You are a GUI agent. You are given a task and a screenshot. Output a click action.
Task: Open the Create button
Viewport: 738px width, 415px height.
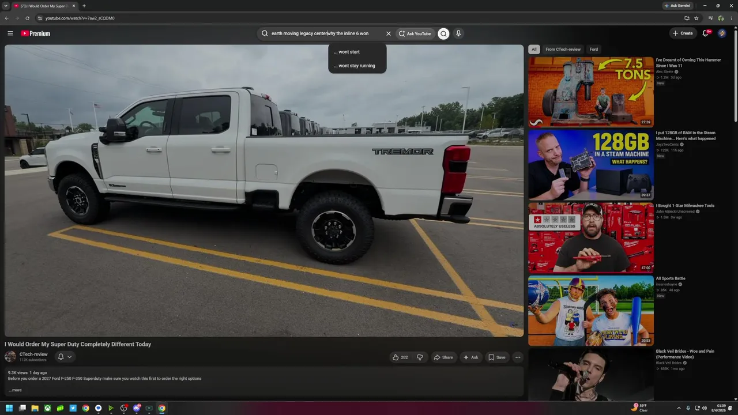pyautogui.click(x=683, y=33)
